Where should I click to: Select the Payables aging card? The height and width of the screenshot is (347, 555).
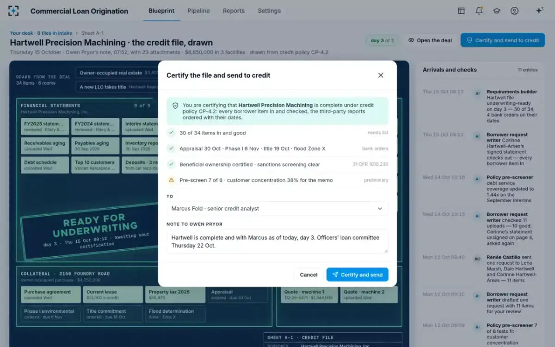[x=95, y=146]
